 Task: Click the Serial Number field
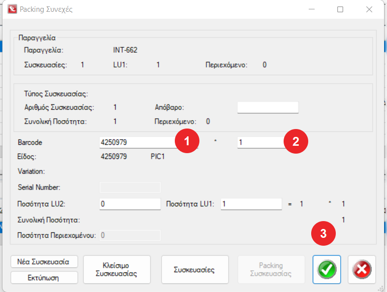(130, 187)
